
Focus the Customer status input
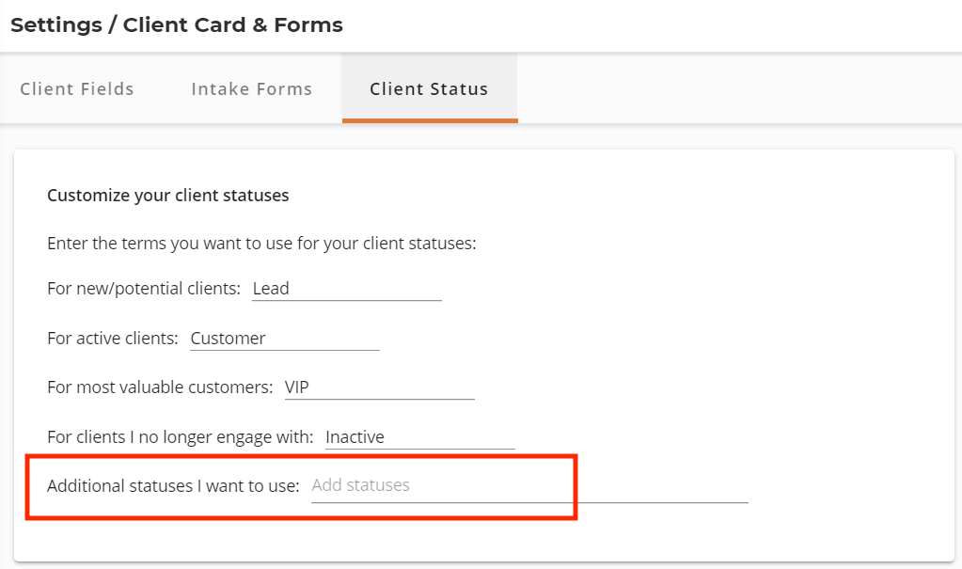[x=285, y=339]
